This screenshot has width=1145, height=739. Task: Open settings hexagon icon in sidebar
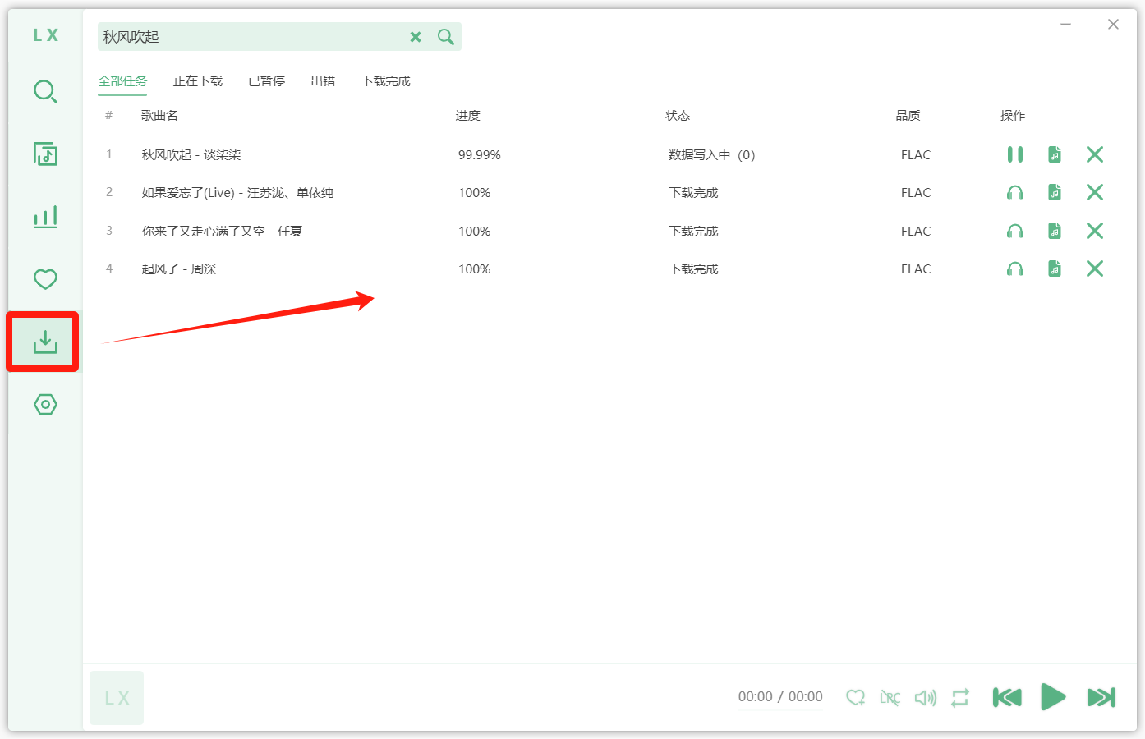coord(45,405)
